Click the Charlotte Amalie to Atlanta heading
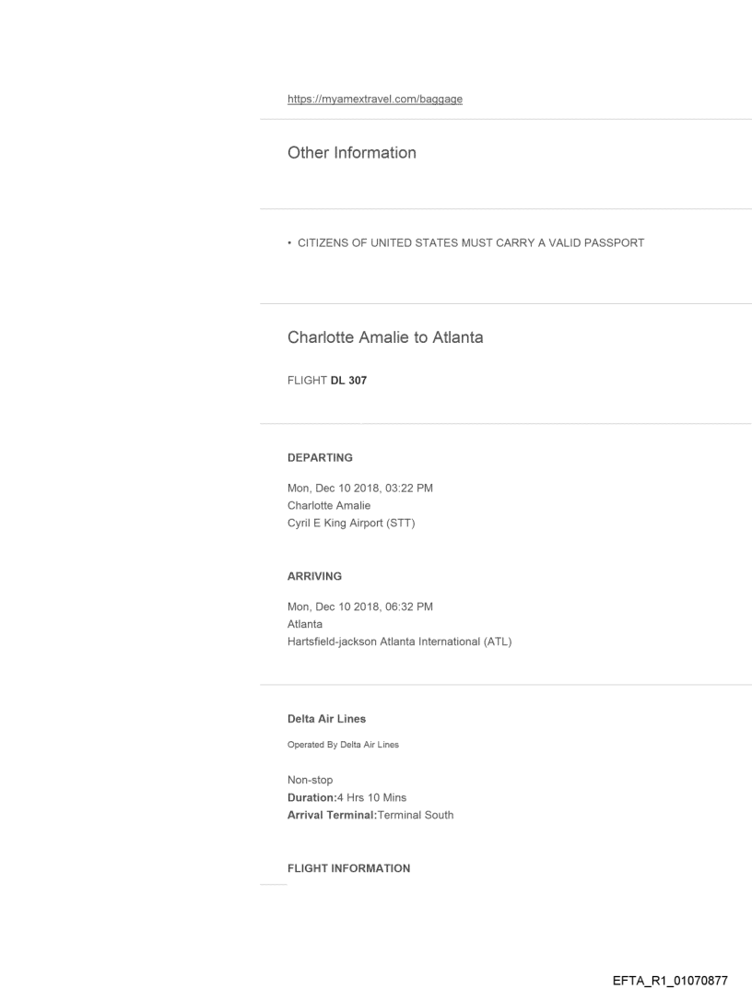The width and height of the screenshot is (752, 989). [385, 337]
